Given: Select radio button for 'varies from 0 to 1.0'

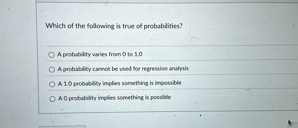Looking at the screenshot, I should 51,55.
